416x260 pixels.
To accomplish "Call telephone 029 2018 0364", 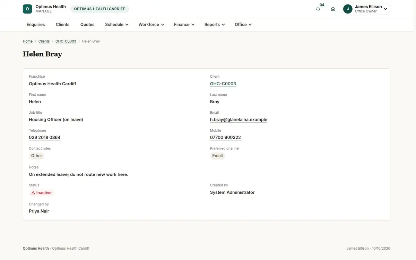I will click(45, 138).
